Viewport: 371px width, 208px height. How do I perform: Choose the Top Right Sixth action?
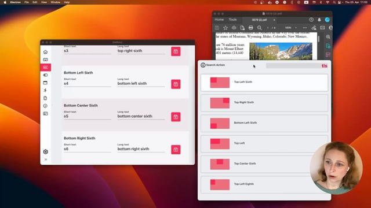(x=264, y=103)
